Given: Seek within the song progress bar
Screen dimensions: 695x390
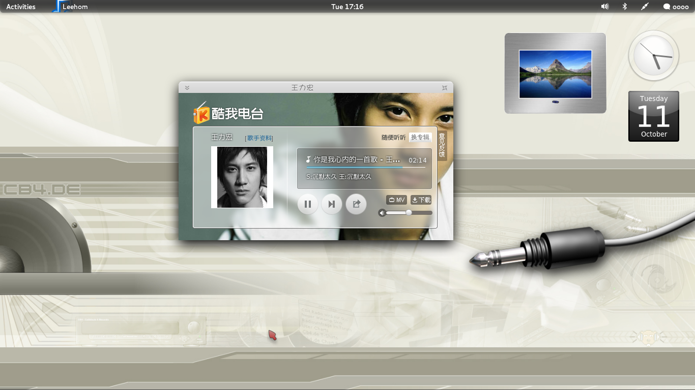Looking at the screenshot, I should tap(366, 167).
